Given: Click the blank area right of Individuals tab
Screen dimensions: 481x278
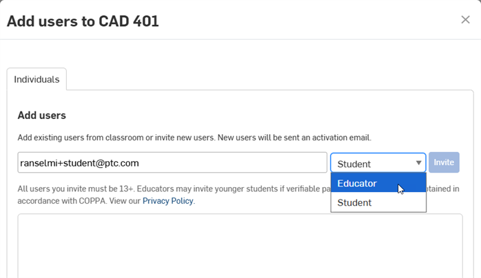Looking at the screenshot, I should coord(270,79).
